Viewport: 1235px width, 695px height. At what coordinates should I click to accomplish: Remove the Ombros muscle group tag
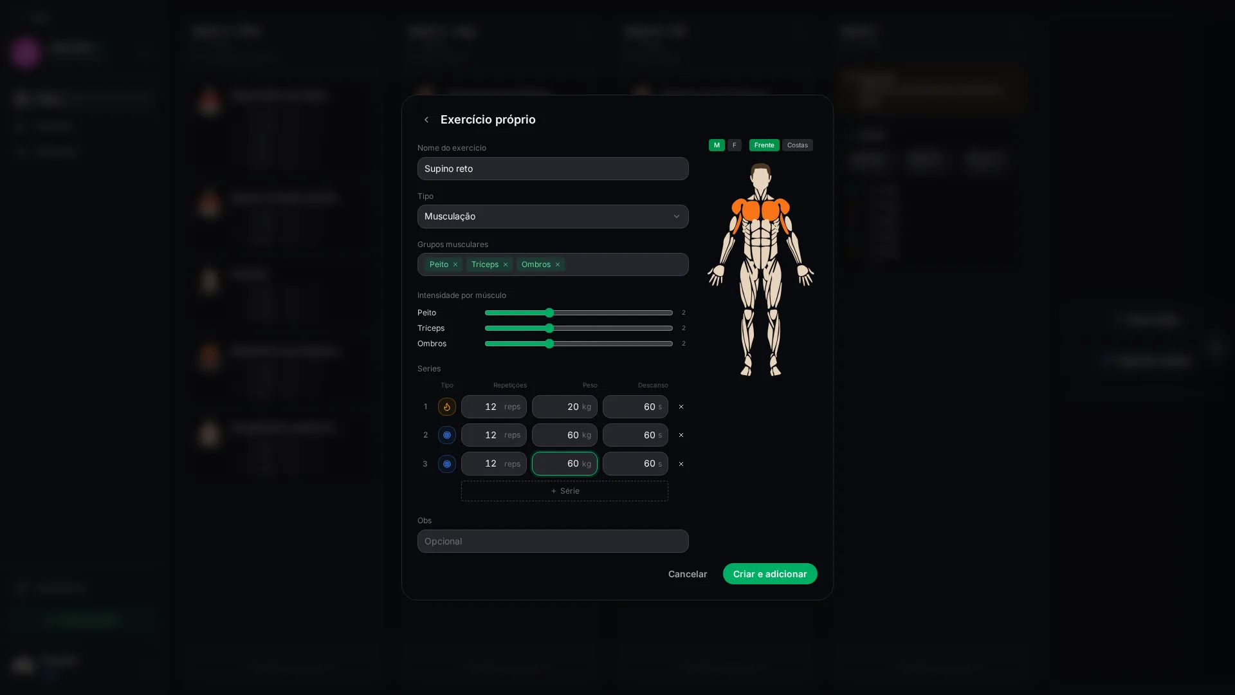[x=558, y=264]
